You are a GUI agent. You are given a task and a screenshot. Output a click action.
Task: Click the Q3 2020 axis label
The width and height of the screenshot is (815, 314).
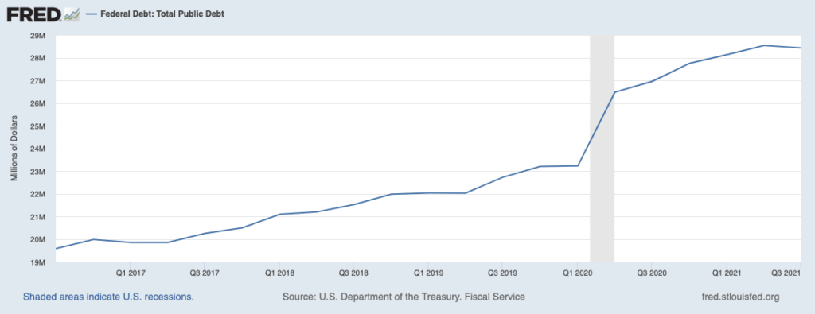(x=651, y=273)
